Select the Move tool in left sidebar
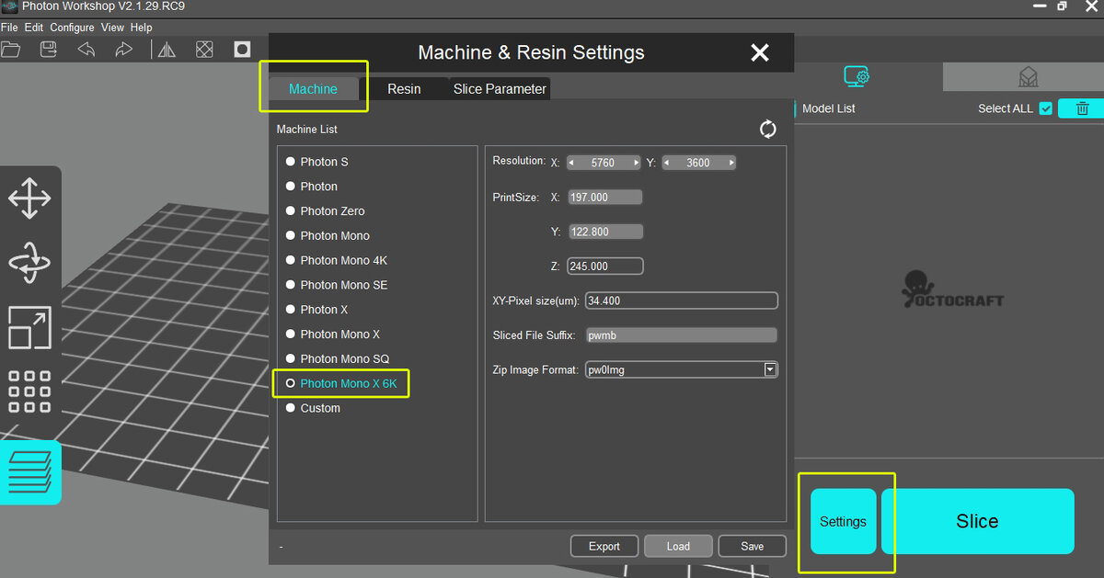The width and height of the screenshot is (1104, 578). 29,198
